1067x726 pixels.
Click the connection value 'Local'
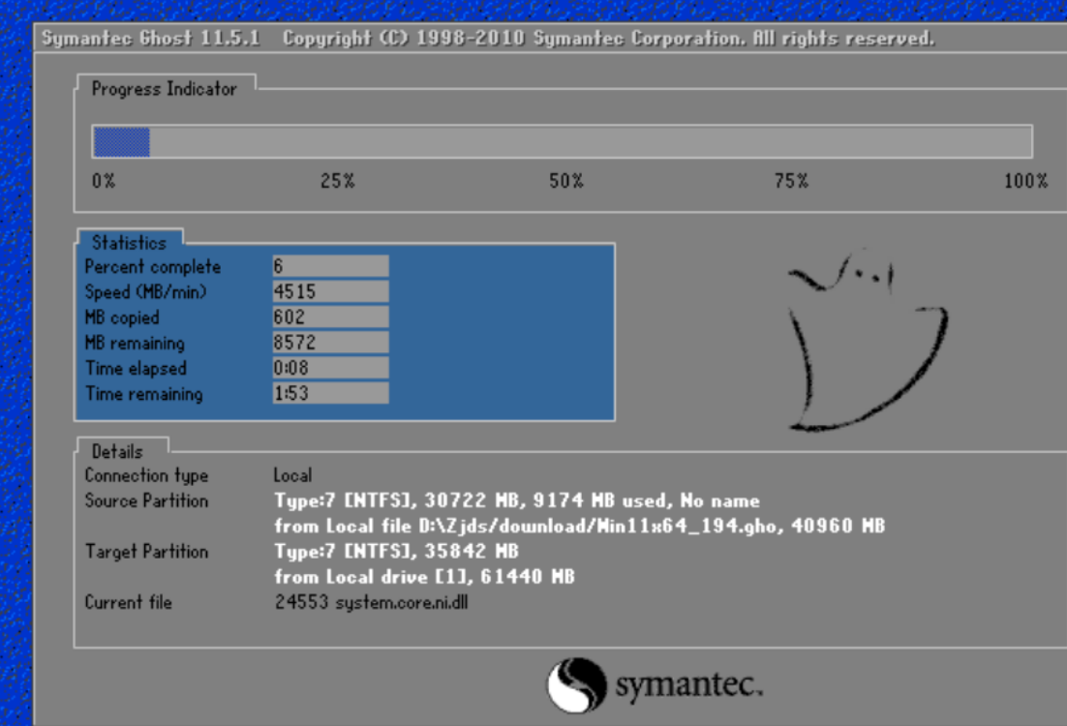click(292, 475)
